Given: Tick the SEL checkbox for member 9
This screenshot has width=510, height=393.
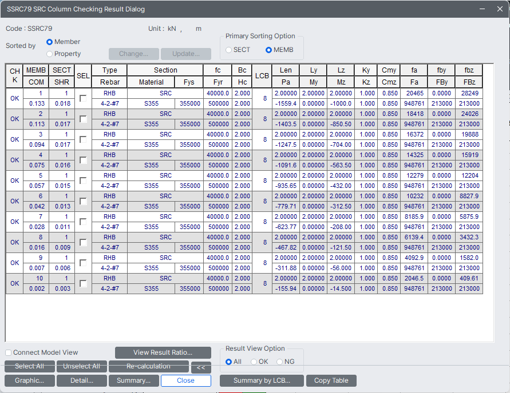Looking at the screenshot, I should pyautogui.click(x=83, y=263).
